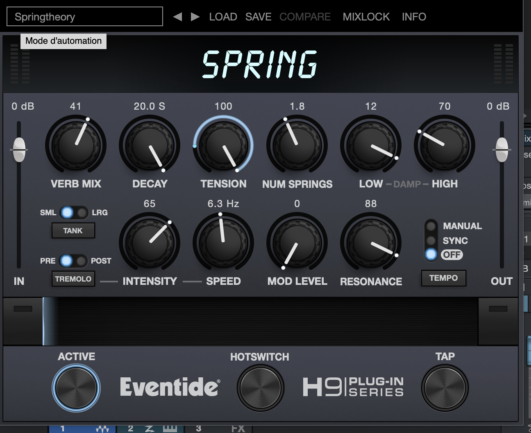This screenshot has width=531, height=433.
Task: Click the LOW damp value 12
Action: coord(371,106)
